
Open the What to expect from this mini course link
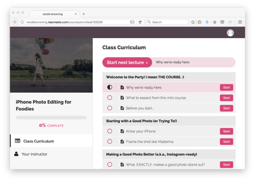pyautogui.click(x=156, y=98)
